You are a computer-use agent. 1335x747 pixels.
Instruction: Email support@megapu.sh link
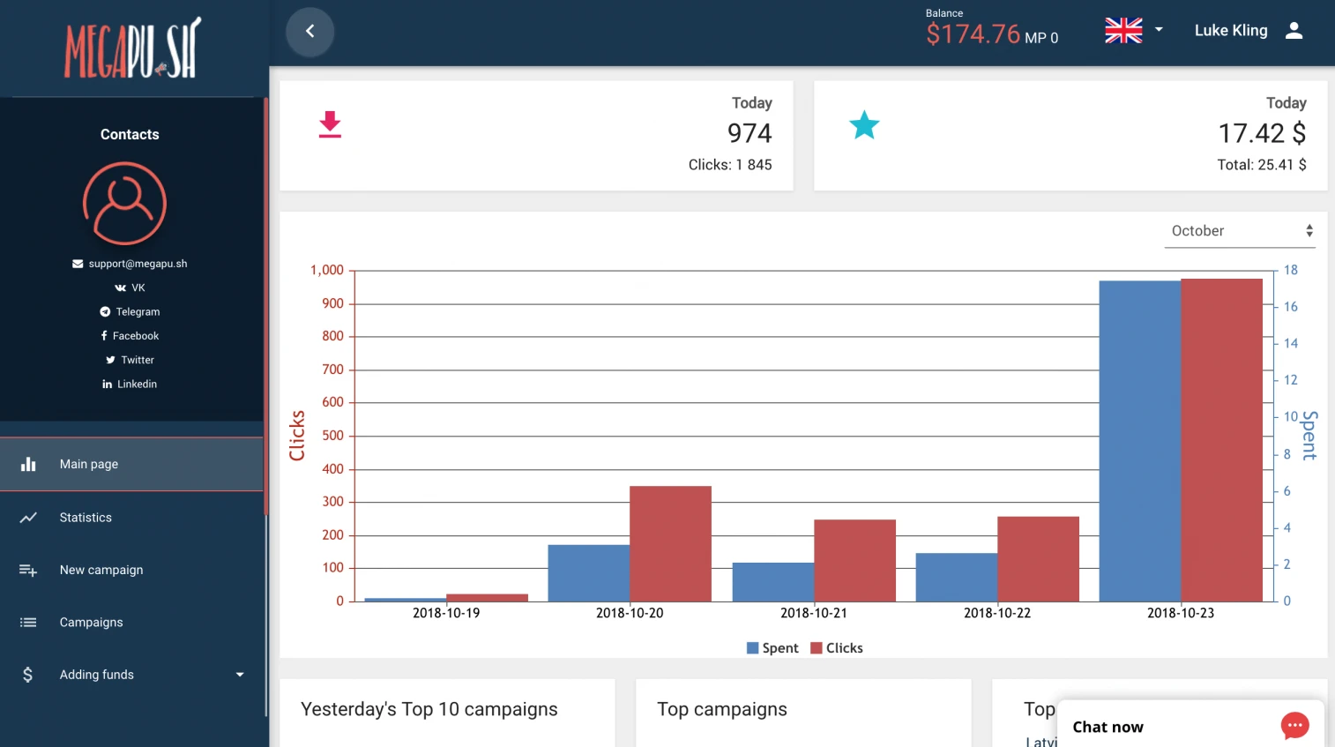[x=138, y=264]
